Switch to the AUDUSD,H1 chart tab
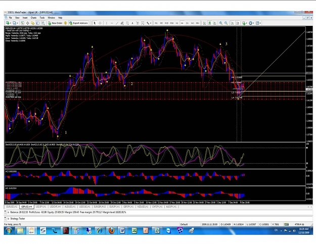The image size is (316, 244). point(70,207)
